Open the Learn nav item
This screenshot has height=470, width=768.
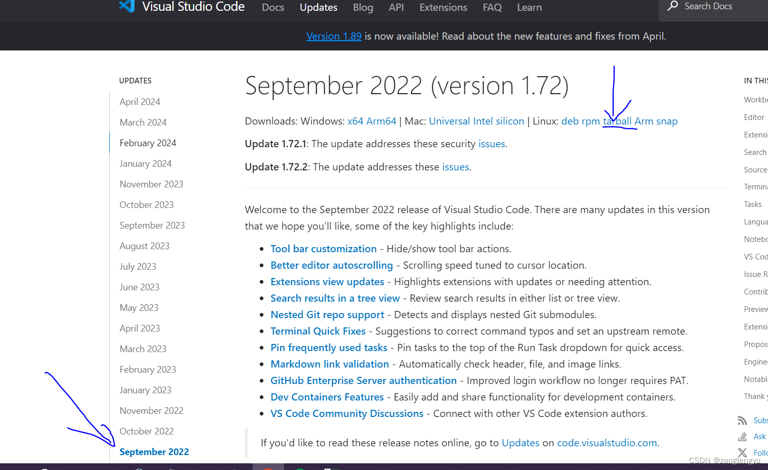[x=529, y=7]
